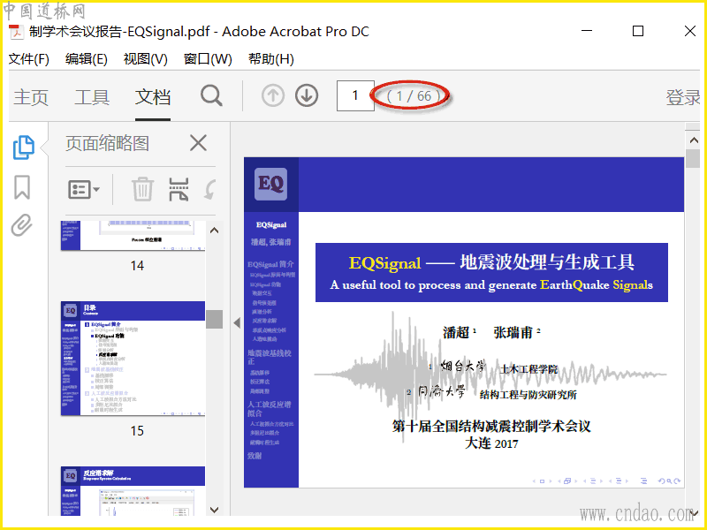This screenshot has height=530, width=707.
Task: Open the attachments paperclip icon
Action: click(22, 225)
